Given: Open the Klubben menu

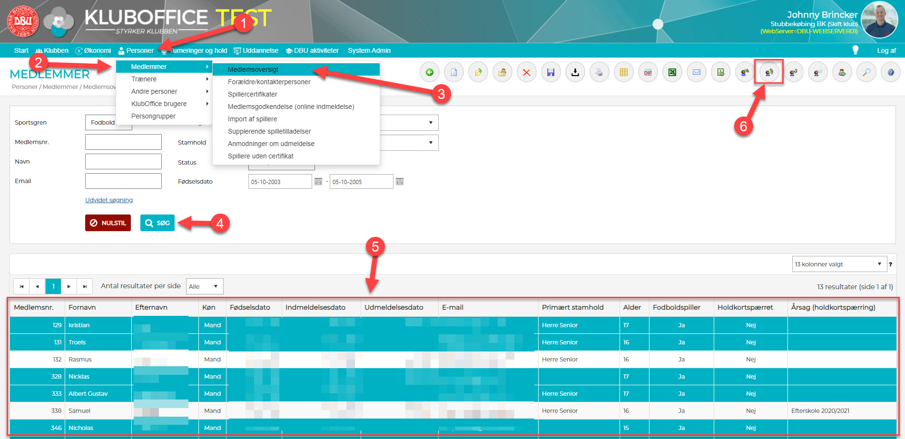Looking at the screenshot, I should click(52, 50).
